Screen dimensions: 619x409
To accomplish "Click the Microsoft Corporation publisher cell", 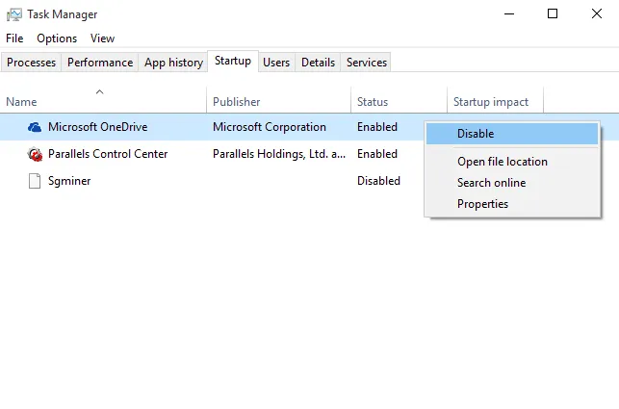I will pos(270,127).
